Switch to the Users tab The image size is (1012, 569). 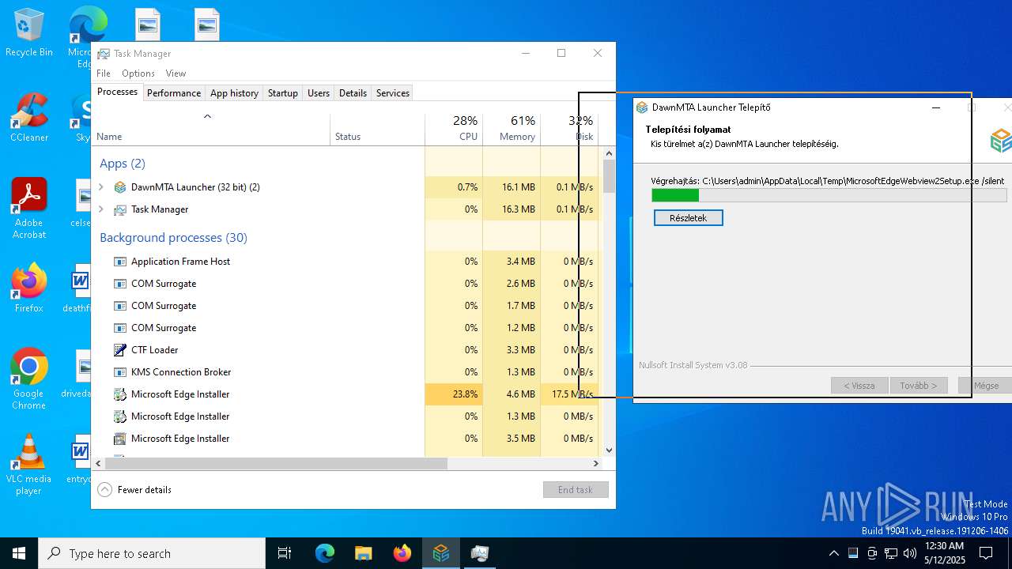point(319,93)
